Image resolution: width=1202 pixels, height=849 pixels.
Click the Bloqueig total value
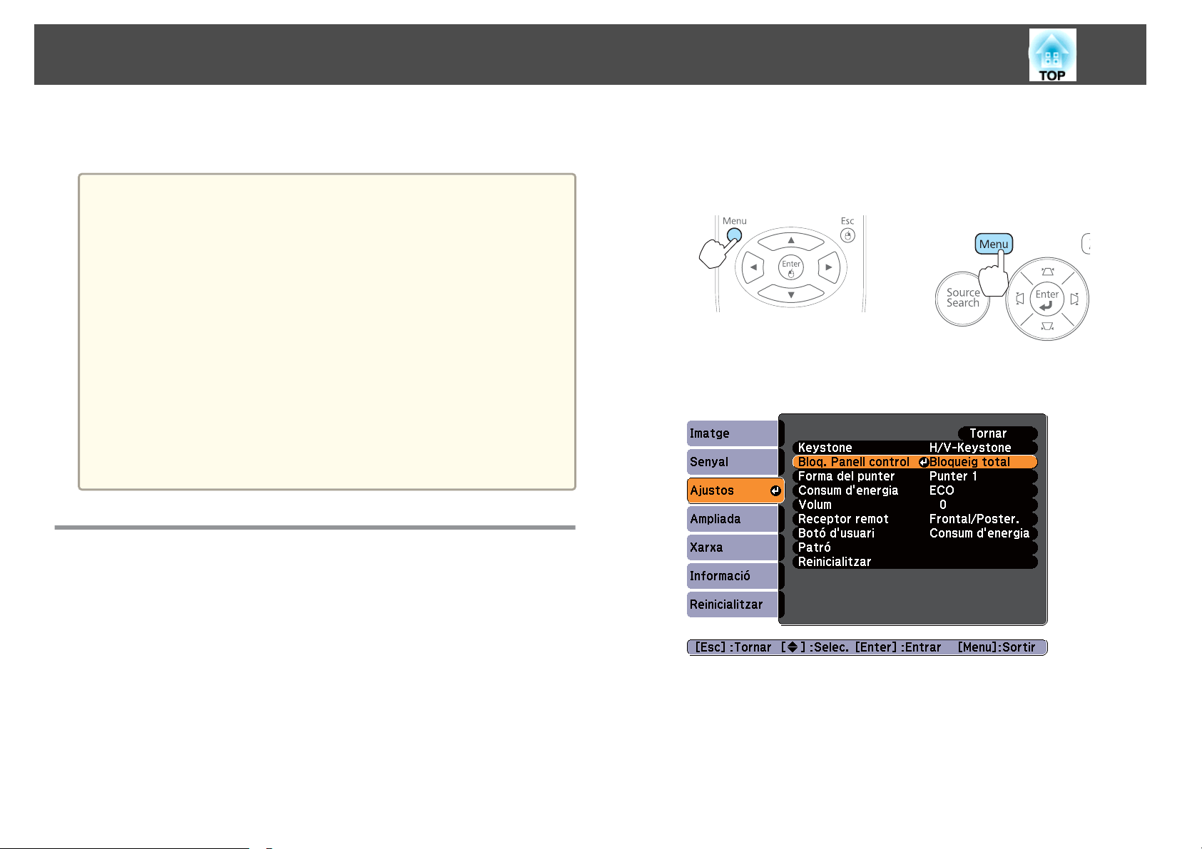pyautogui.click(x=969, y=462)
